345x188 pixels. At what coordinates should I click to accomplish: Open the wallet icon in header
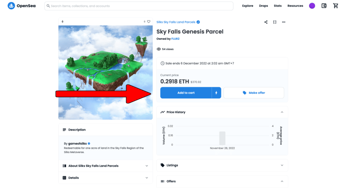coord(324,6)
